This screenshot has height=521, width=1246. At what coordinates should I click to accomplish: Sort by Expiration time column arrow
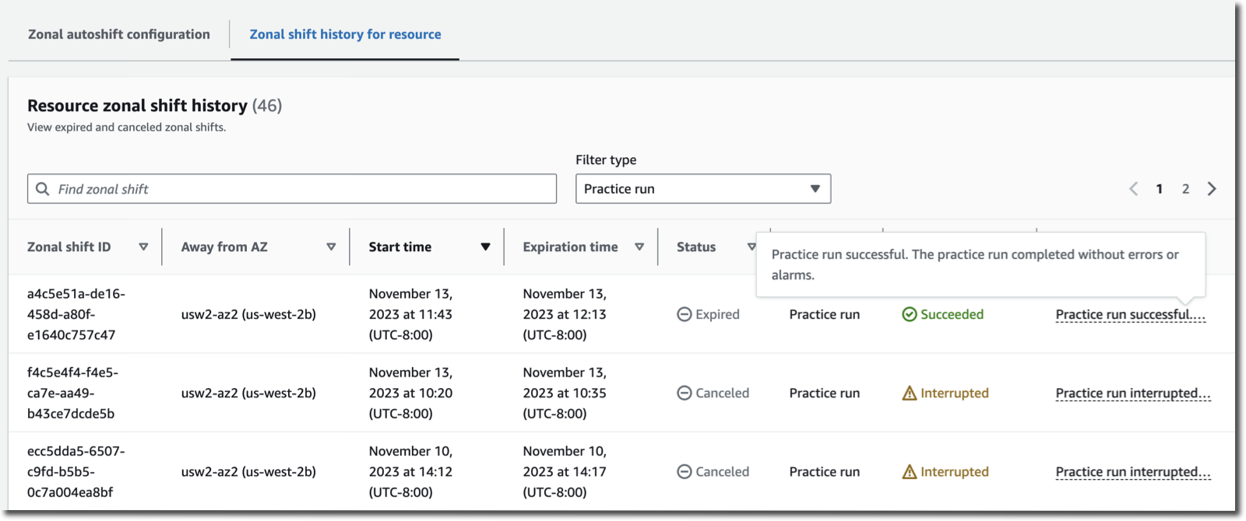[639, 247]
